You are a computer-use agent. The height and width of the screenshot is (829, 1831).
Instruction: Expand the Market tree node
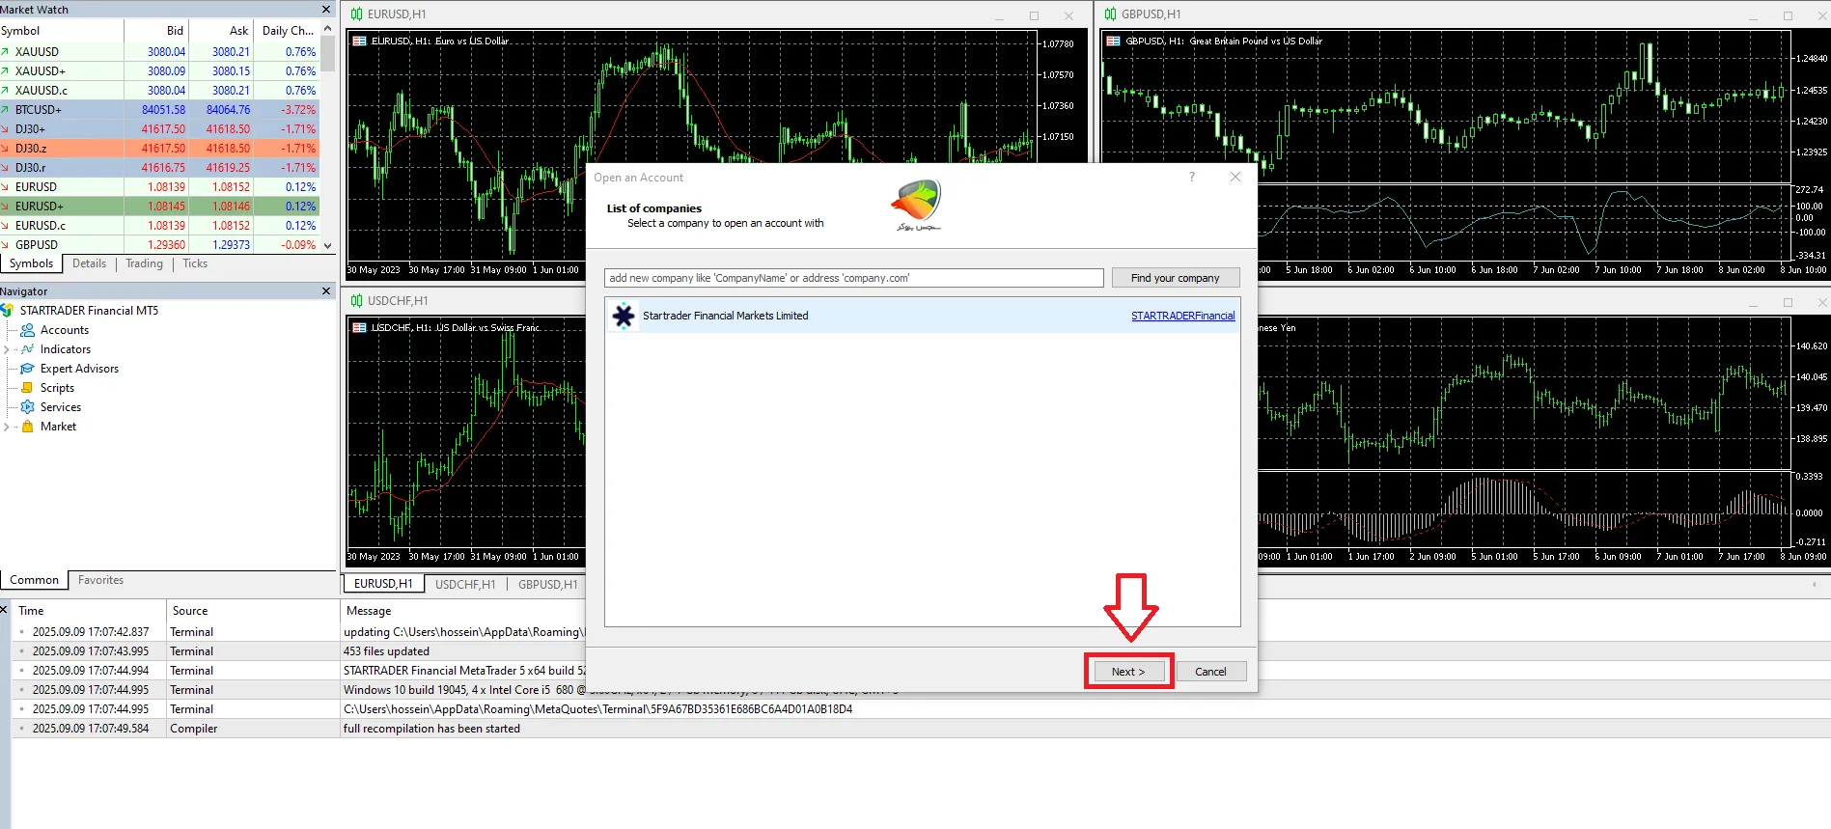point(8,427)
